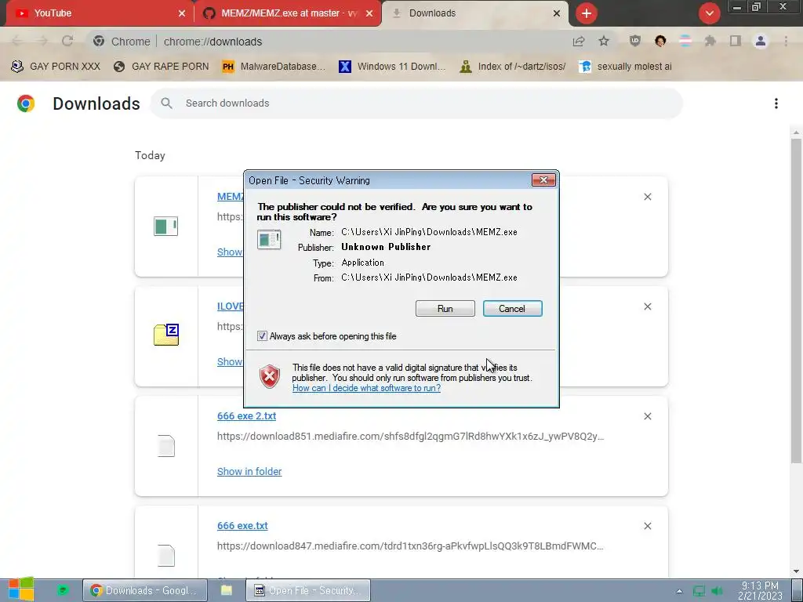Click scrollbar down arrow on Downloads page
Viewport: 803px width, 602px height.
coord(796,571)
